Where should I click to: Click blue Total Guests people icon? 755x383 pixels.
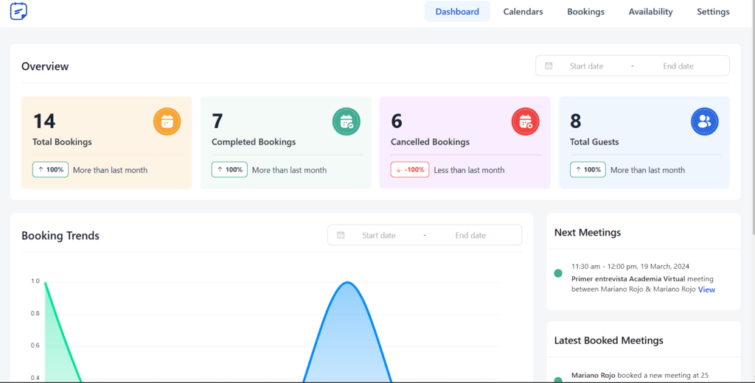coord(704,122)
